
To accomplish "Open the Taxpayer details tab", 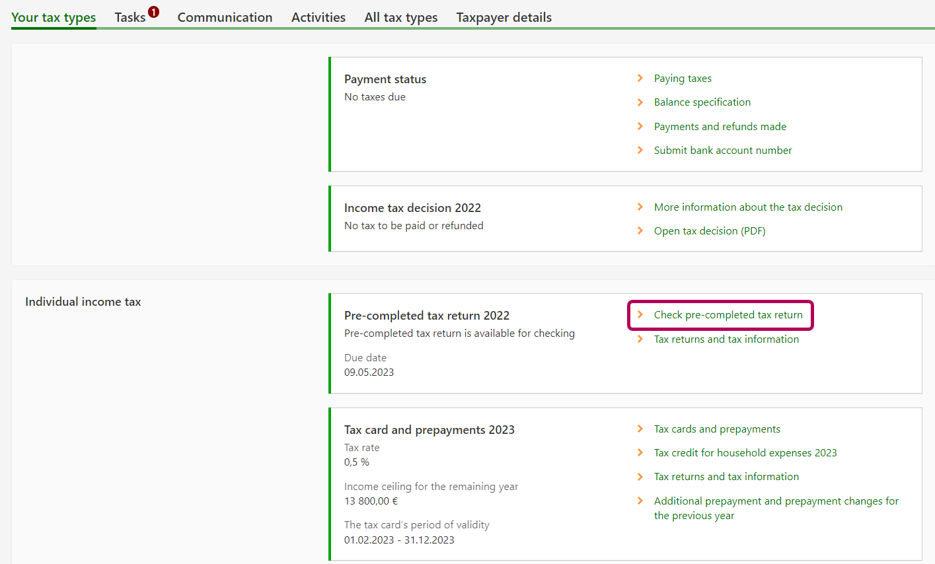I will tap(504, 17).
